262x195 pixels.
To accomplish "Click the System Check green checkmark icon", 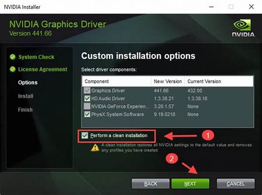I will [x=13, y=57].
